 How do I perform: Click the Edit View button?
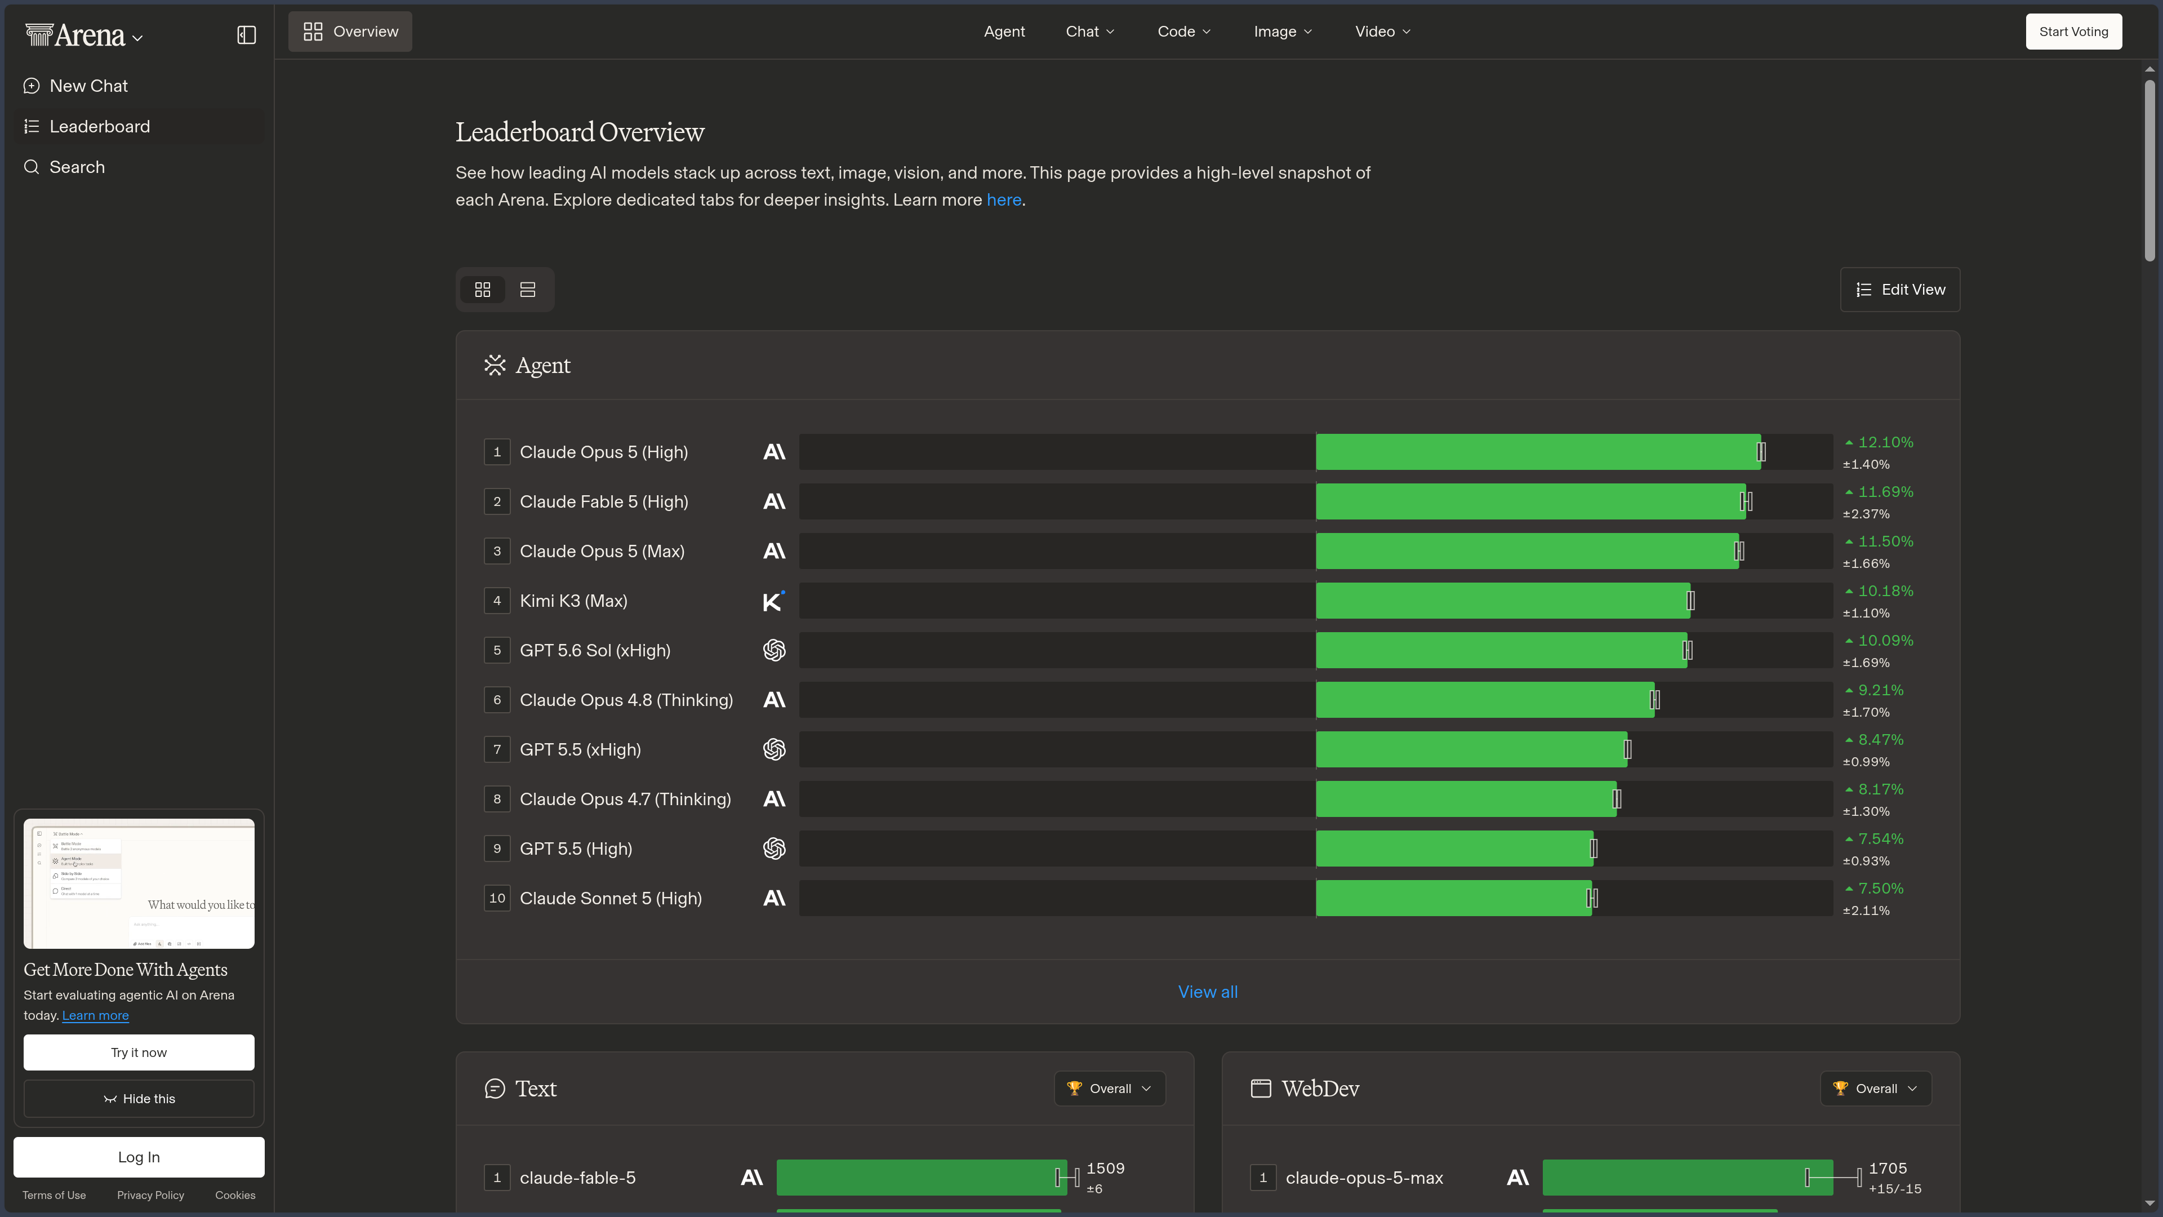1900,290
